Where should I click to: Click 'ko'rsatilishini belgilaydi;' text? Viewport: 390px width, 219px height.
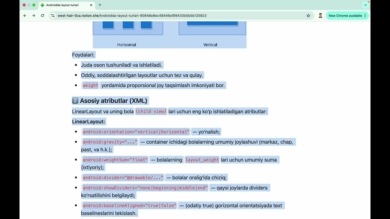[x=108, y=195]
